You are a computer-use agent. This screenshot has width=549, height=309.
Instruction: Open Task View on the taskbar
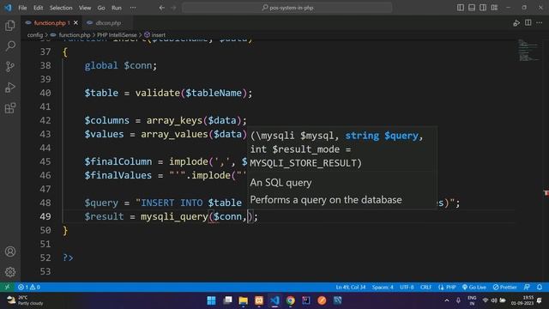227,300
